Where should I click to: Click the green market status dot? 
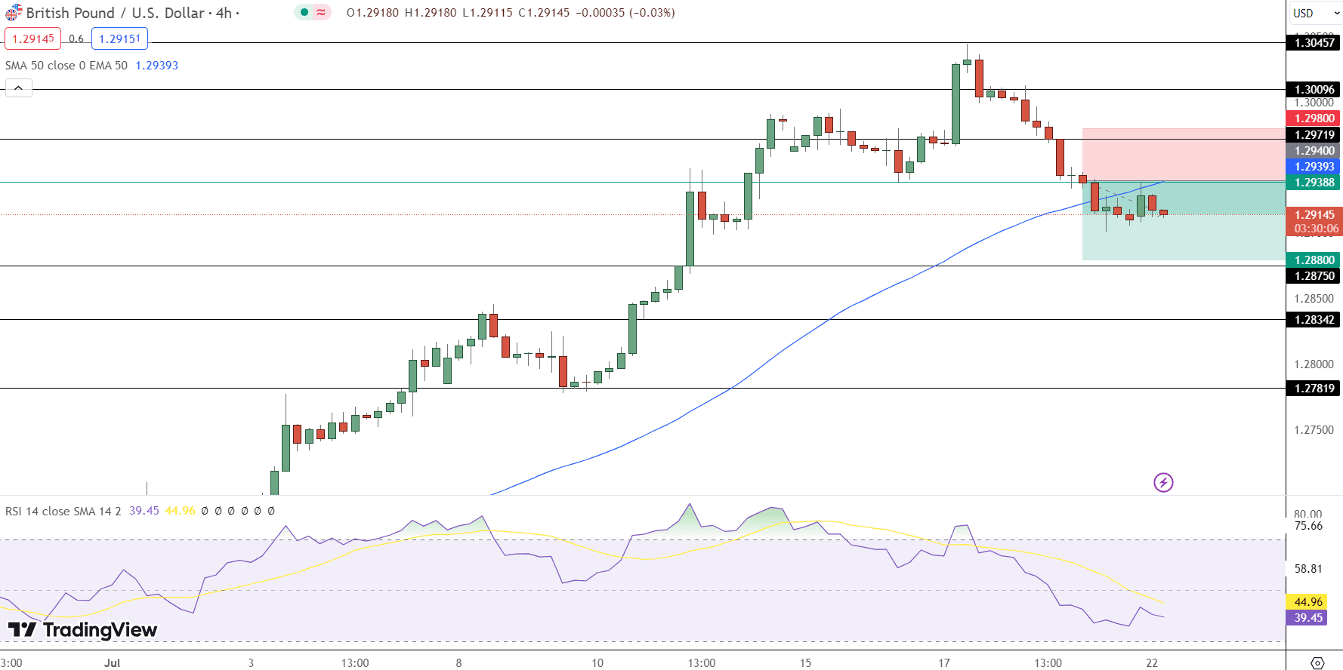tap(304, 12)
